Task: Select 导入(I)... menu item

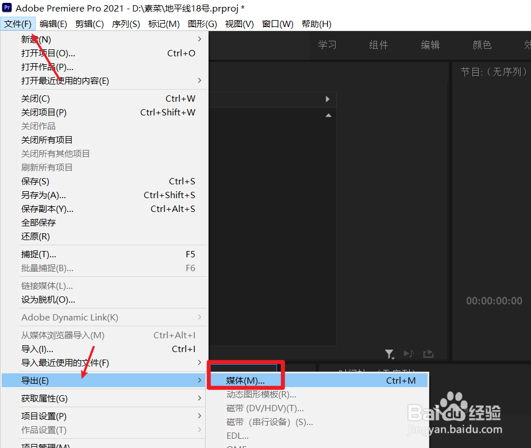Action: (x=105, y=349)
